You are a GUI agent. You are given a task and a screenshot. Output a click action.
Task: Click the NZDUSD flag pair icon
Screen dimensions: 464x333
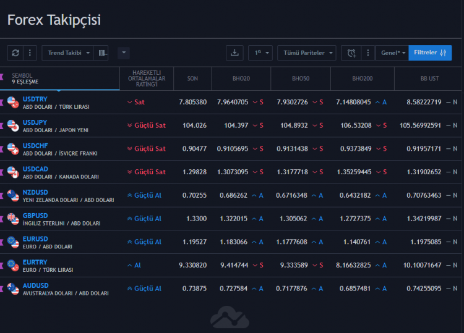(13, 196)
